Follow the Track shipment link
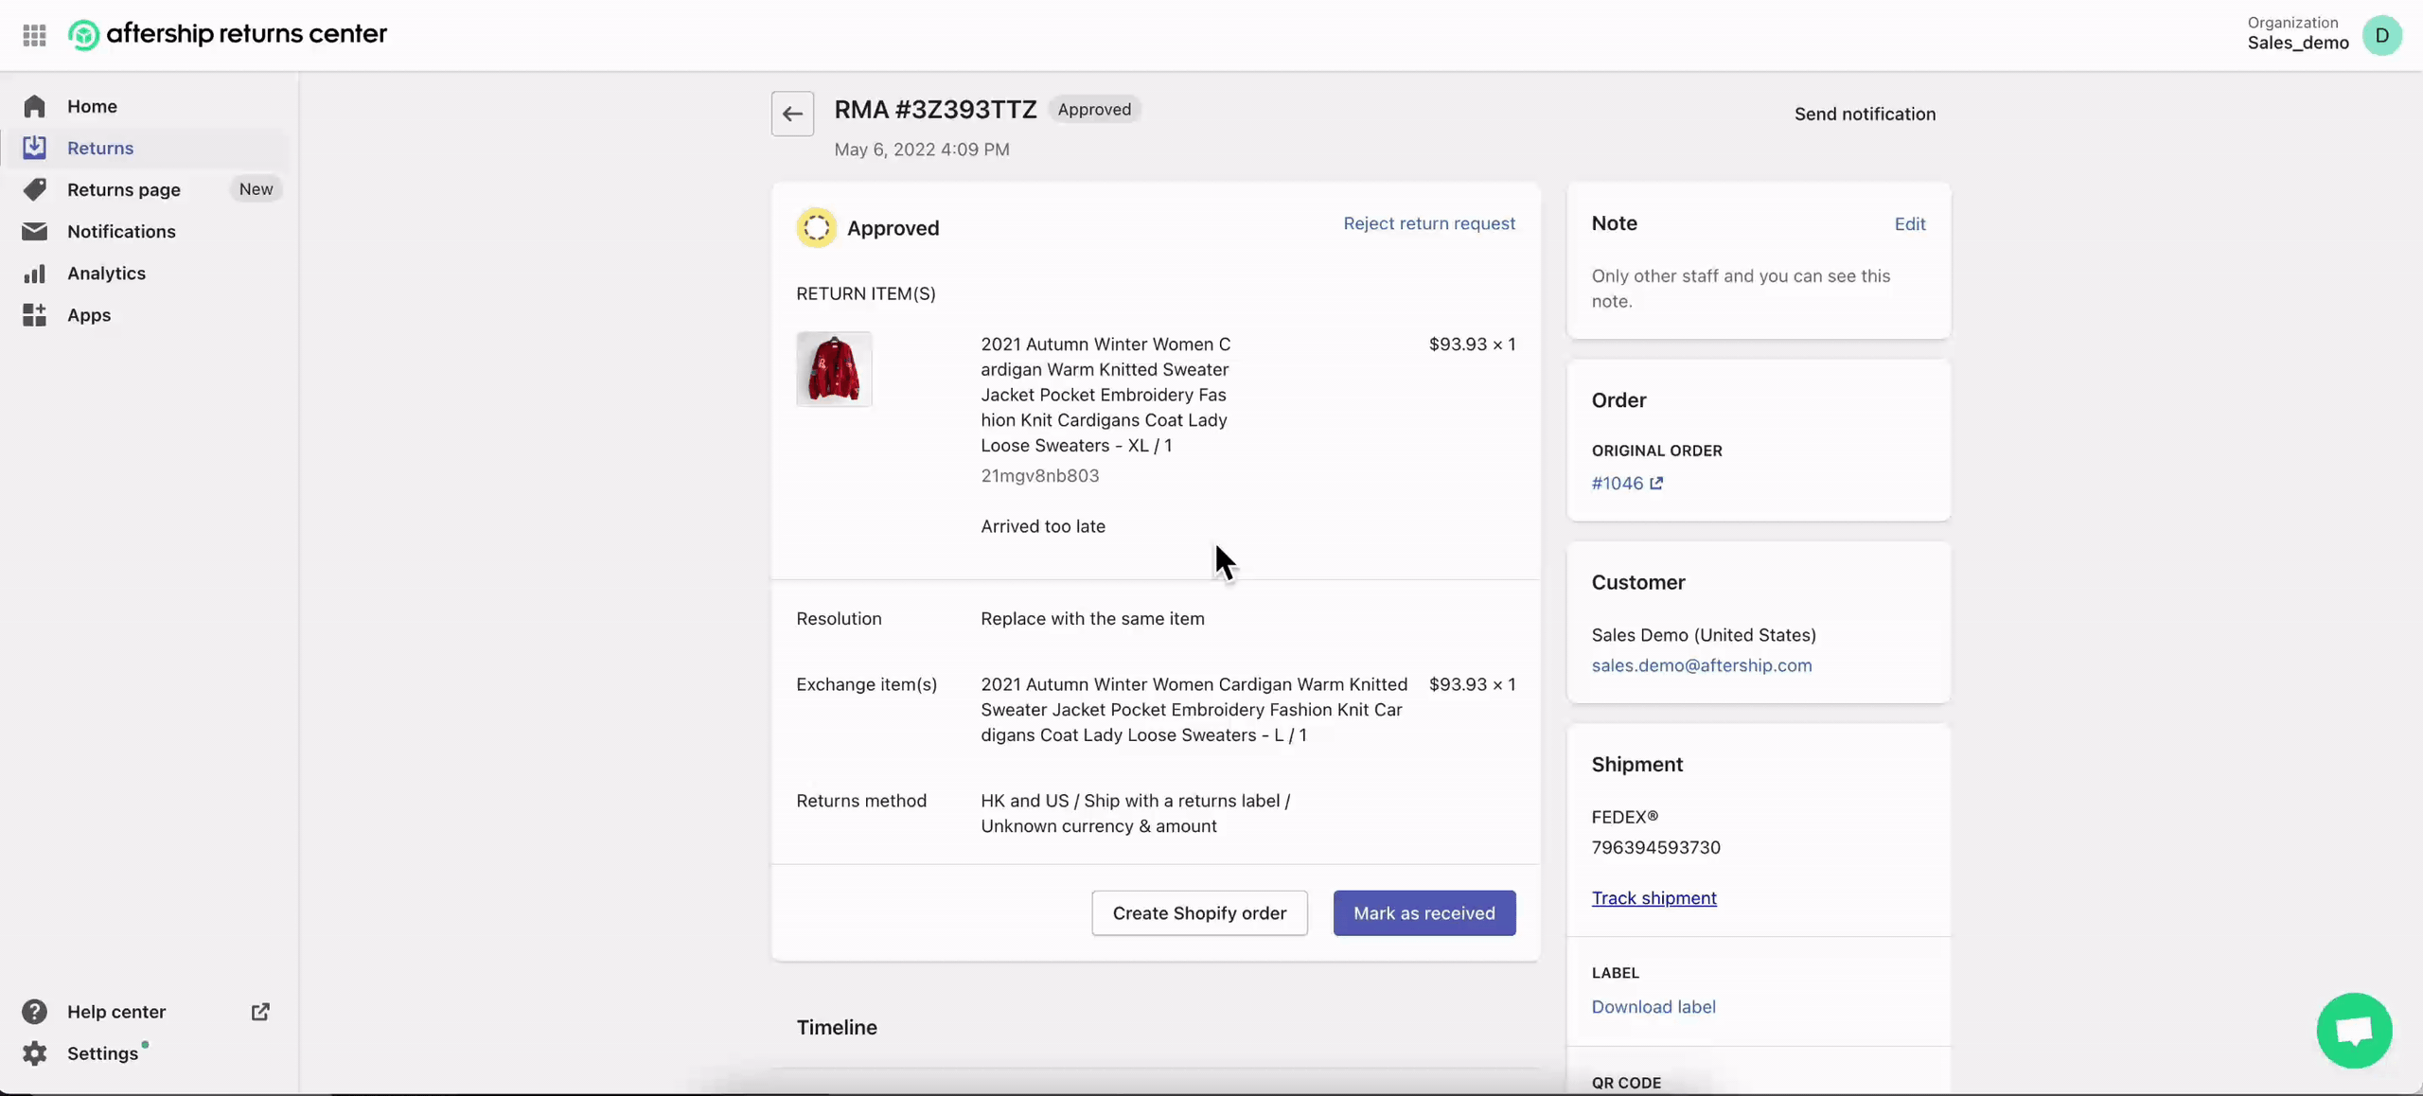Image resolution: width=2423 pixels, height=1096 pixels. 1654,897
